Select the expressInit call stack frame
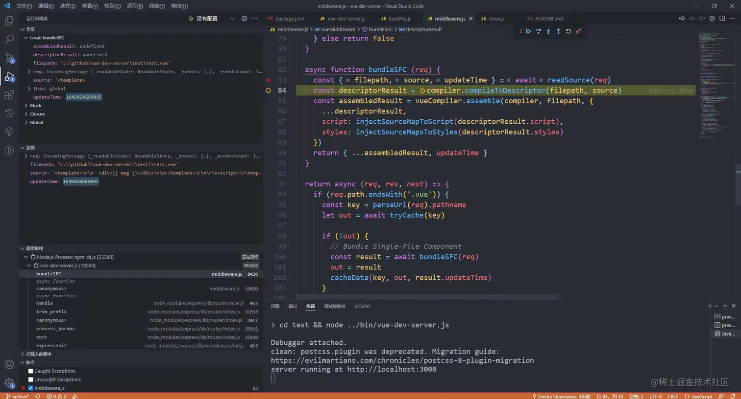The width and height of the screenshot is (741, 399). 141,346
